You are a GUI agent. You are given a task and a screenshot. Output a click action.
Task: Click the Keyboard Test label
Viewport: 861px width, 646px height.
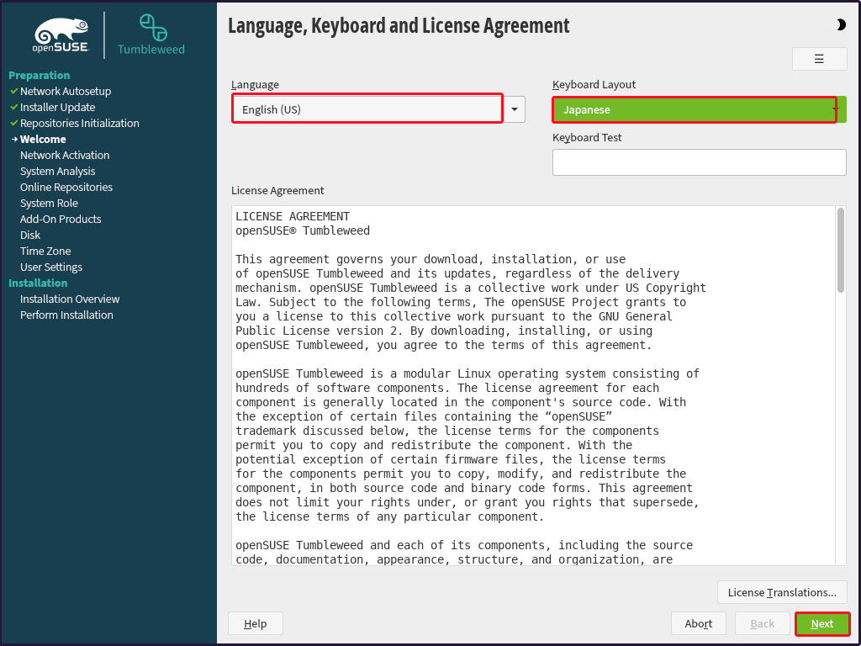(x=587, y=137)
